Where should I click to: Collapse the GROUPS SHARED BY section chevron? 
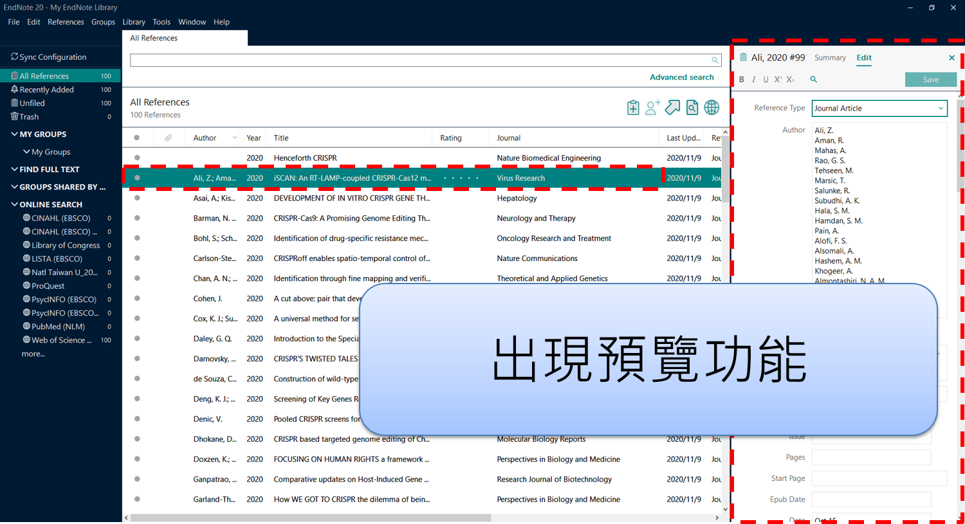click(14, 186)
